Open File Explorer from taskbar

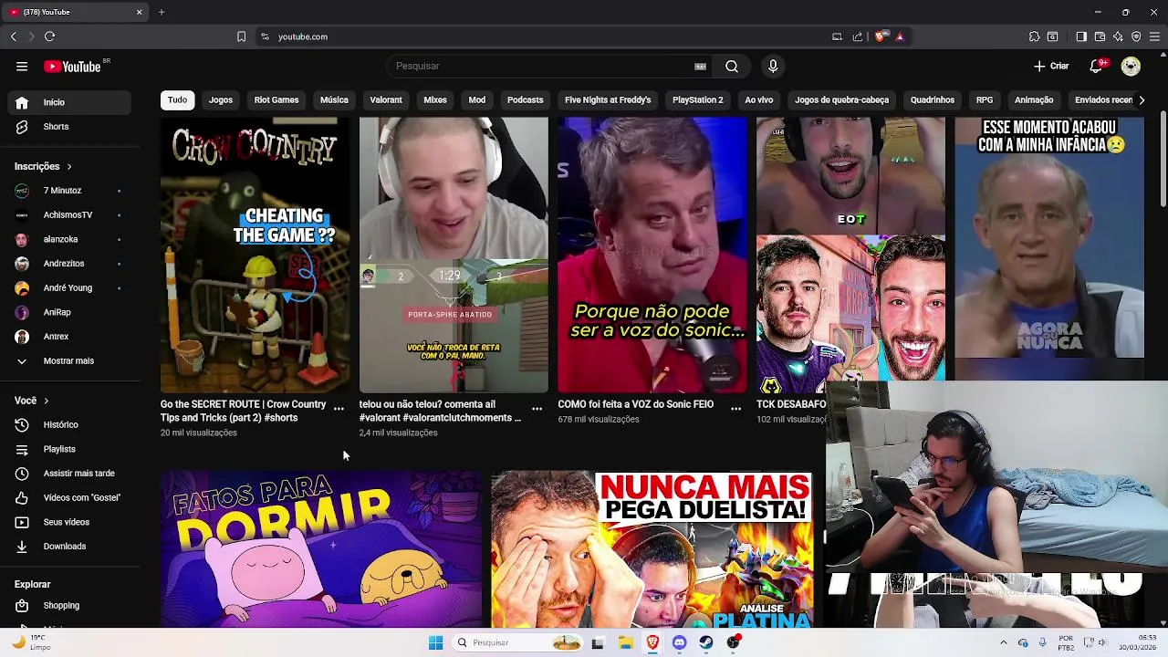tap(625, 642)
